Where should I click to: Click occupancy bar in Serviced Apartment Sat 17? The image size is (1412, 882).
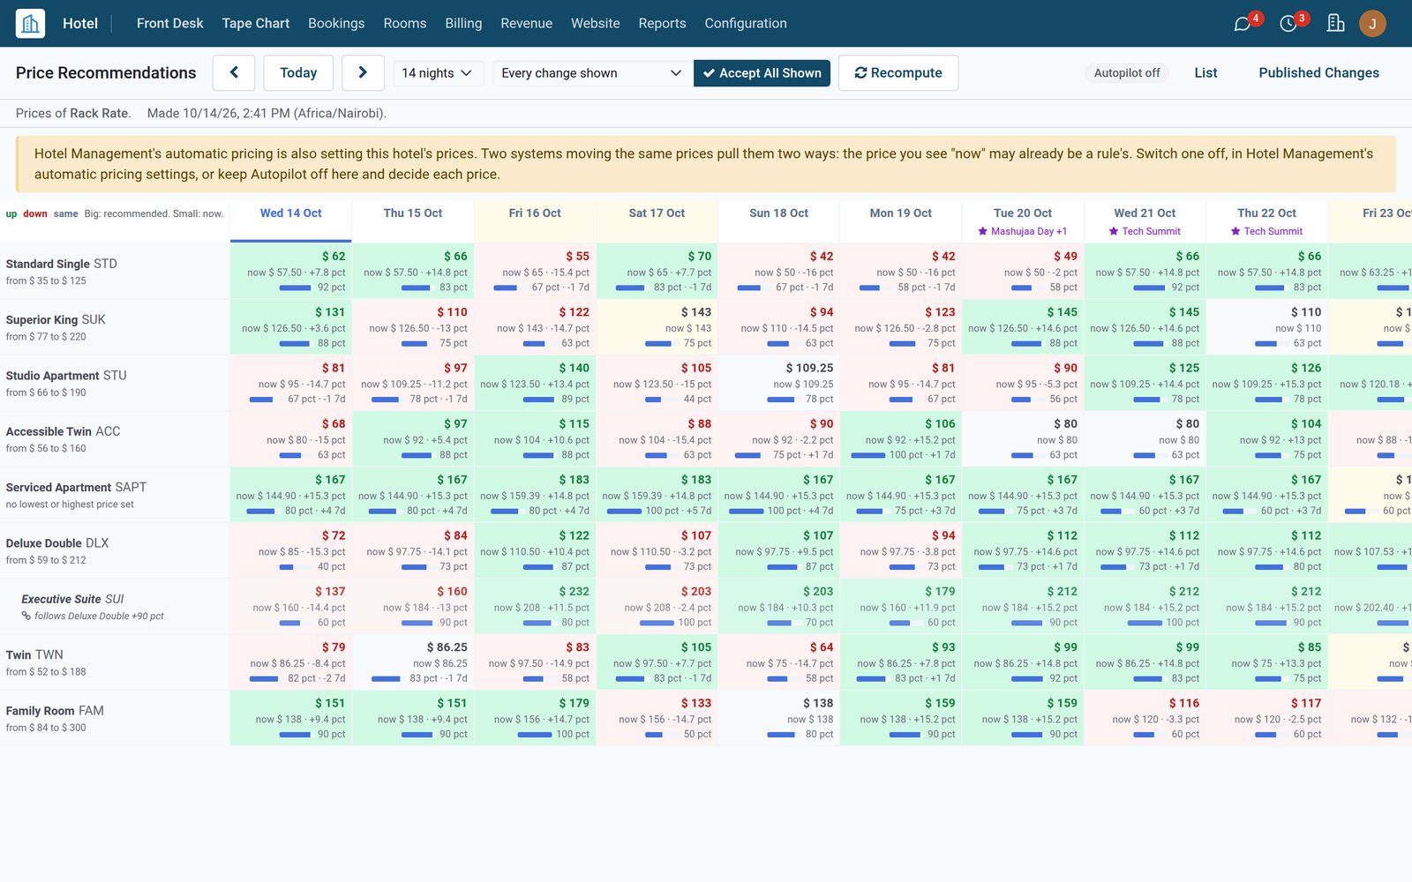624,512
